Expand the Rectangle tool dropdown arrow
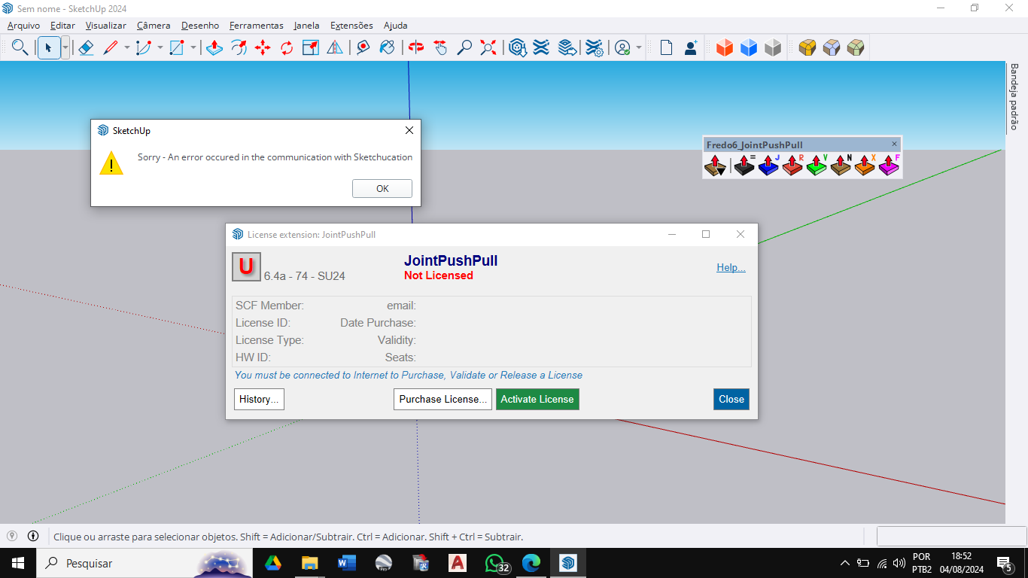The height and width of the screenshot is (578, 1028). click(x=193, y=47)
